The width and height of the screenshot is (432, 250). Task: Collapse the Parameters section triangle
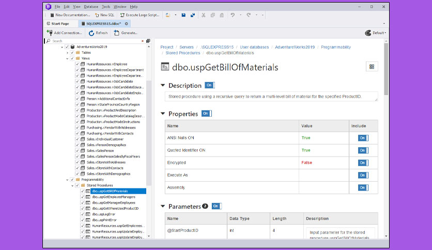[x=163, y=206]
